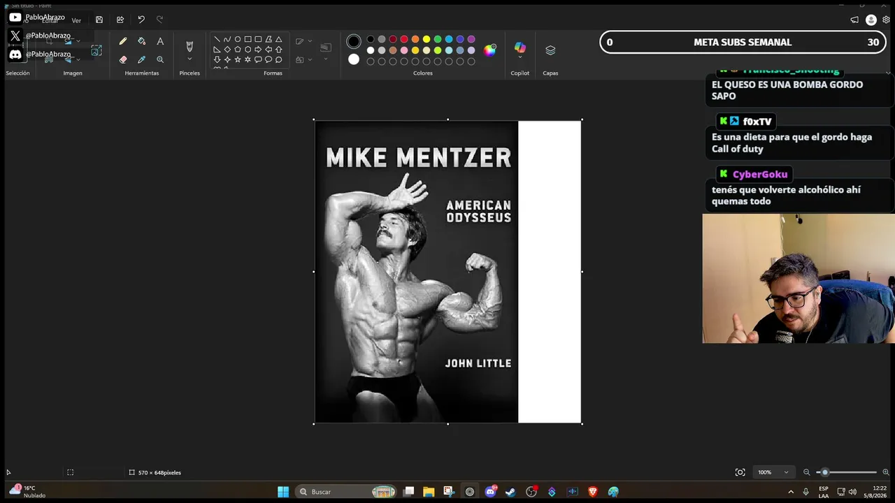Select the Text tool
The height and width of the screenshot is (503, 895).
click(x=160, y=41)
